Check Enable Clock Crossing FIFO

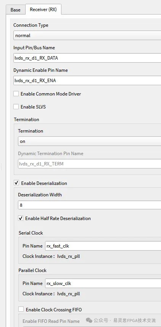(x=21, y=309)
